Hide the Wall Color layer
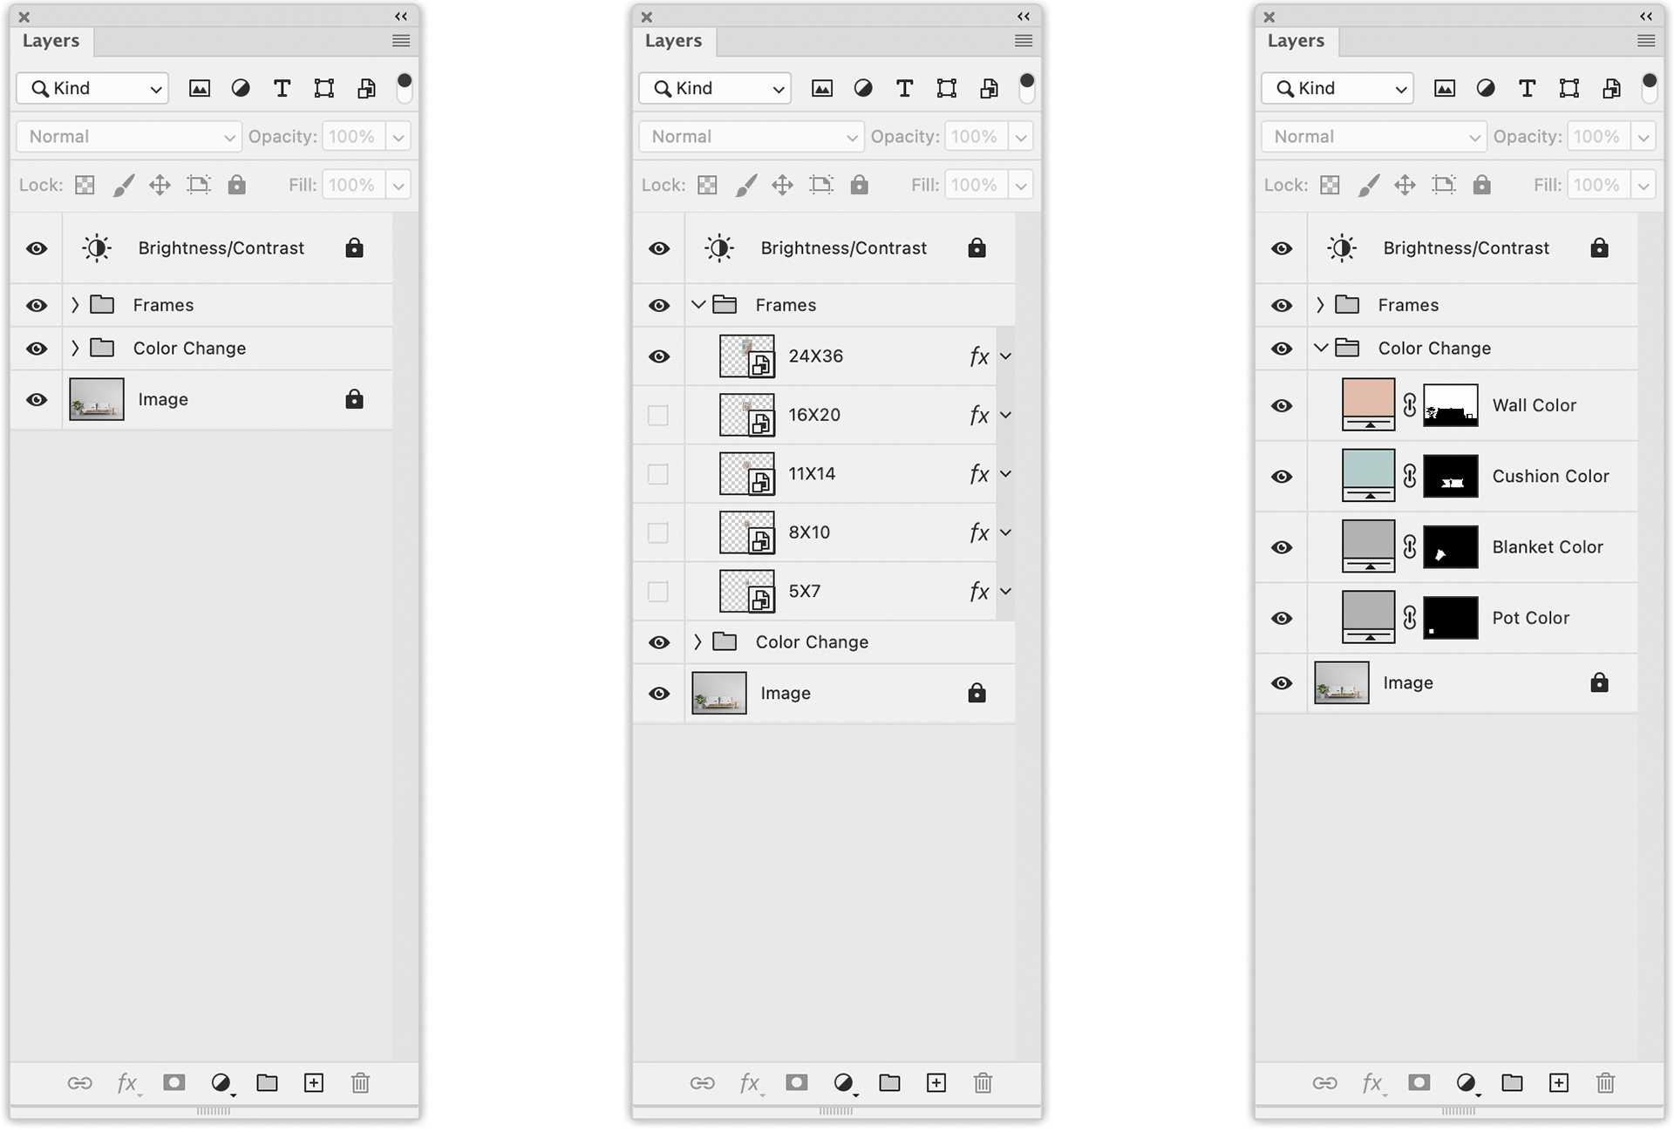The height and width of the screenshot is (1132, 1674). pos(1282,406)
